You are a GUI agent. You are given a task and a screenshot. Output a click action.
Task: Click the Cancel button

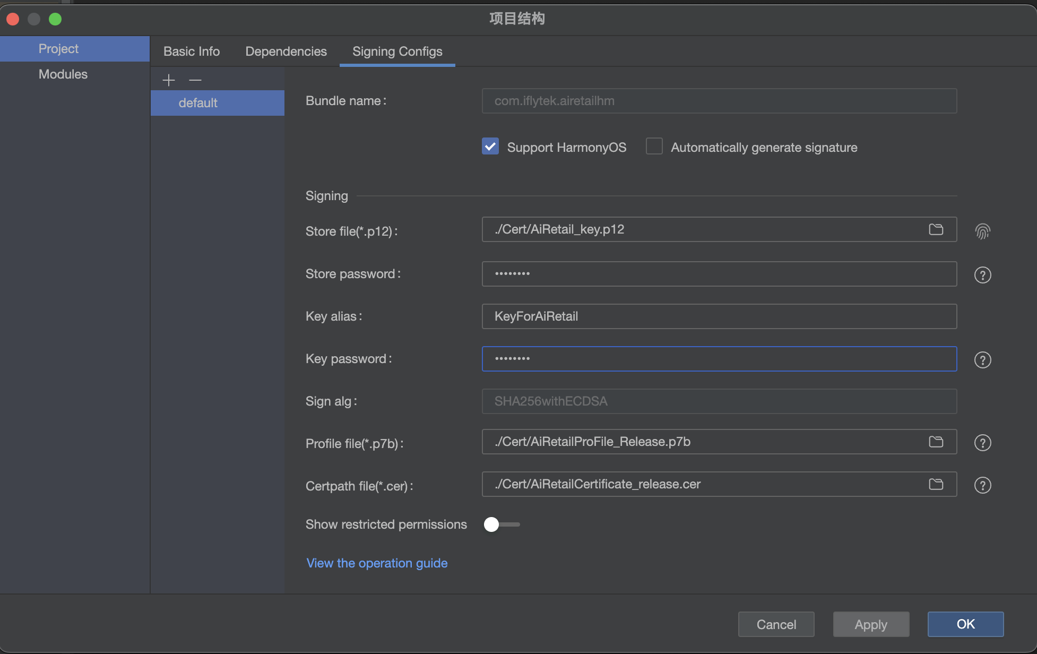tap(776, 624)
